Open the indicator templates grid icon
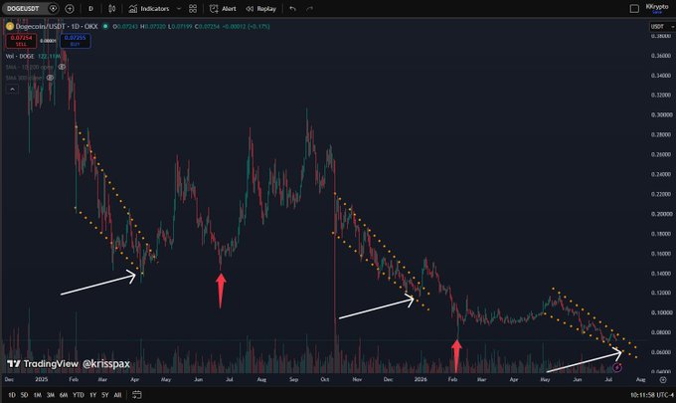Screen dimensions: 676x403 pos(193,9)
